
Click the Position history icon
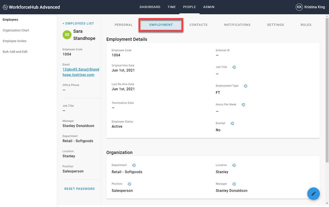pyautogui.click(x=130, y=184)
